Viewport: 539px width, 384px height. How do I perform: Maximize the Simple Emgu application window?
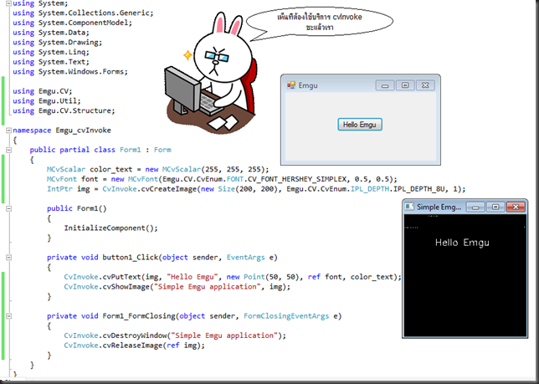495,207
